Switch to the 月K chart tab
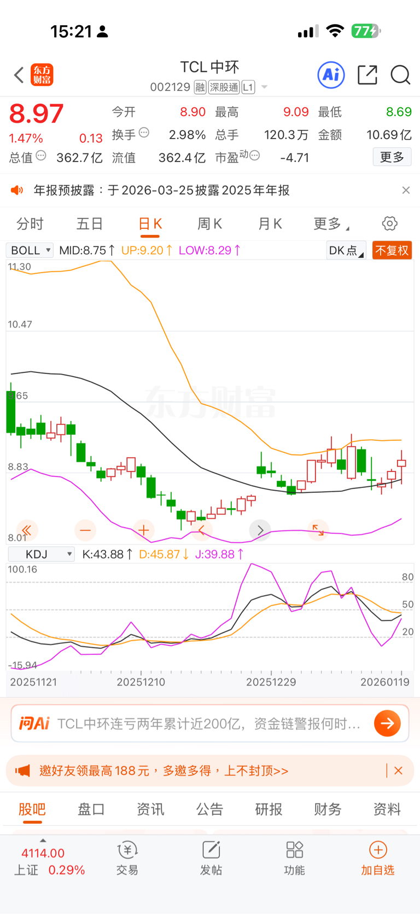420x914 pixels. point(270,224)
